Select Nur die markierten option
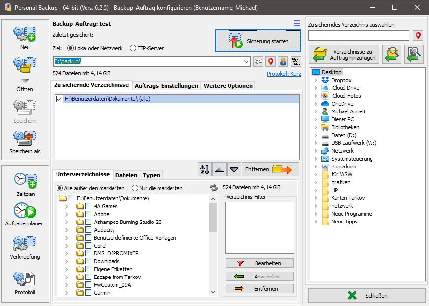The height and width of the screenshot is (306, 429). pos(135,188)
